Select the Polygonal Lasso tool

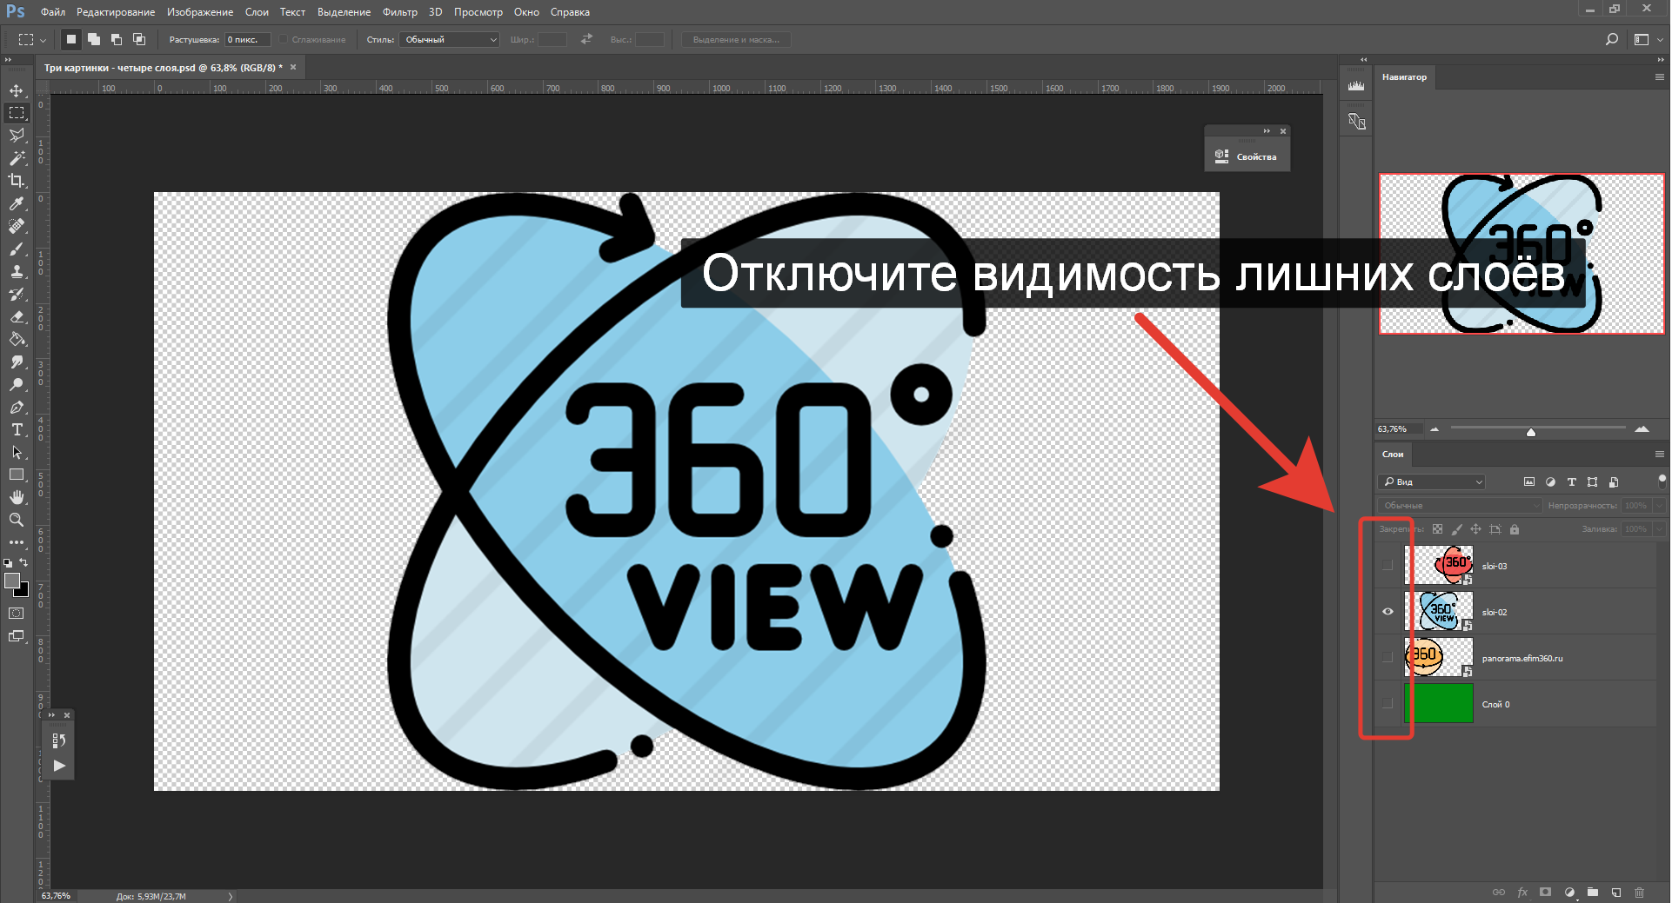[17, 136]
